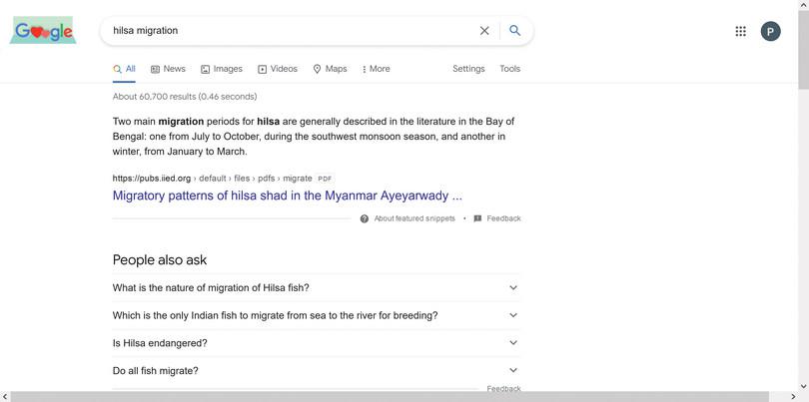Open the More options menu
The height and width of the screenshot is (402, 809).
pyautogui.click(x=377, y=69)
